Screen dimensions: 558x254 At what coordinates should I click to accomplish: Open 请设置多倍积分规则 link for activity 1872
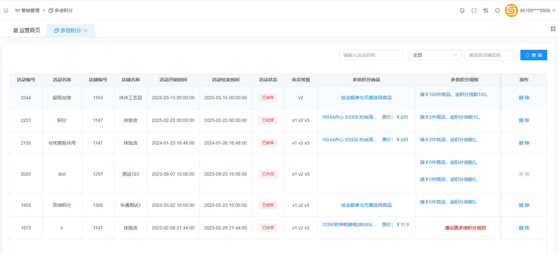(465, 228)
